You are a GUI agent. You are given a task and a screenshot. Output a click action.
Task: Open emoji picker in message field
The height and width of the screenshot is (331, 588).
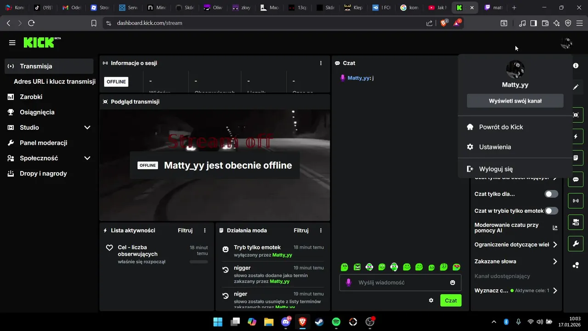tap(452, 282)
